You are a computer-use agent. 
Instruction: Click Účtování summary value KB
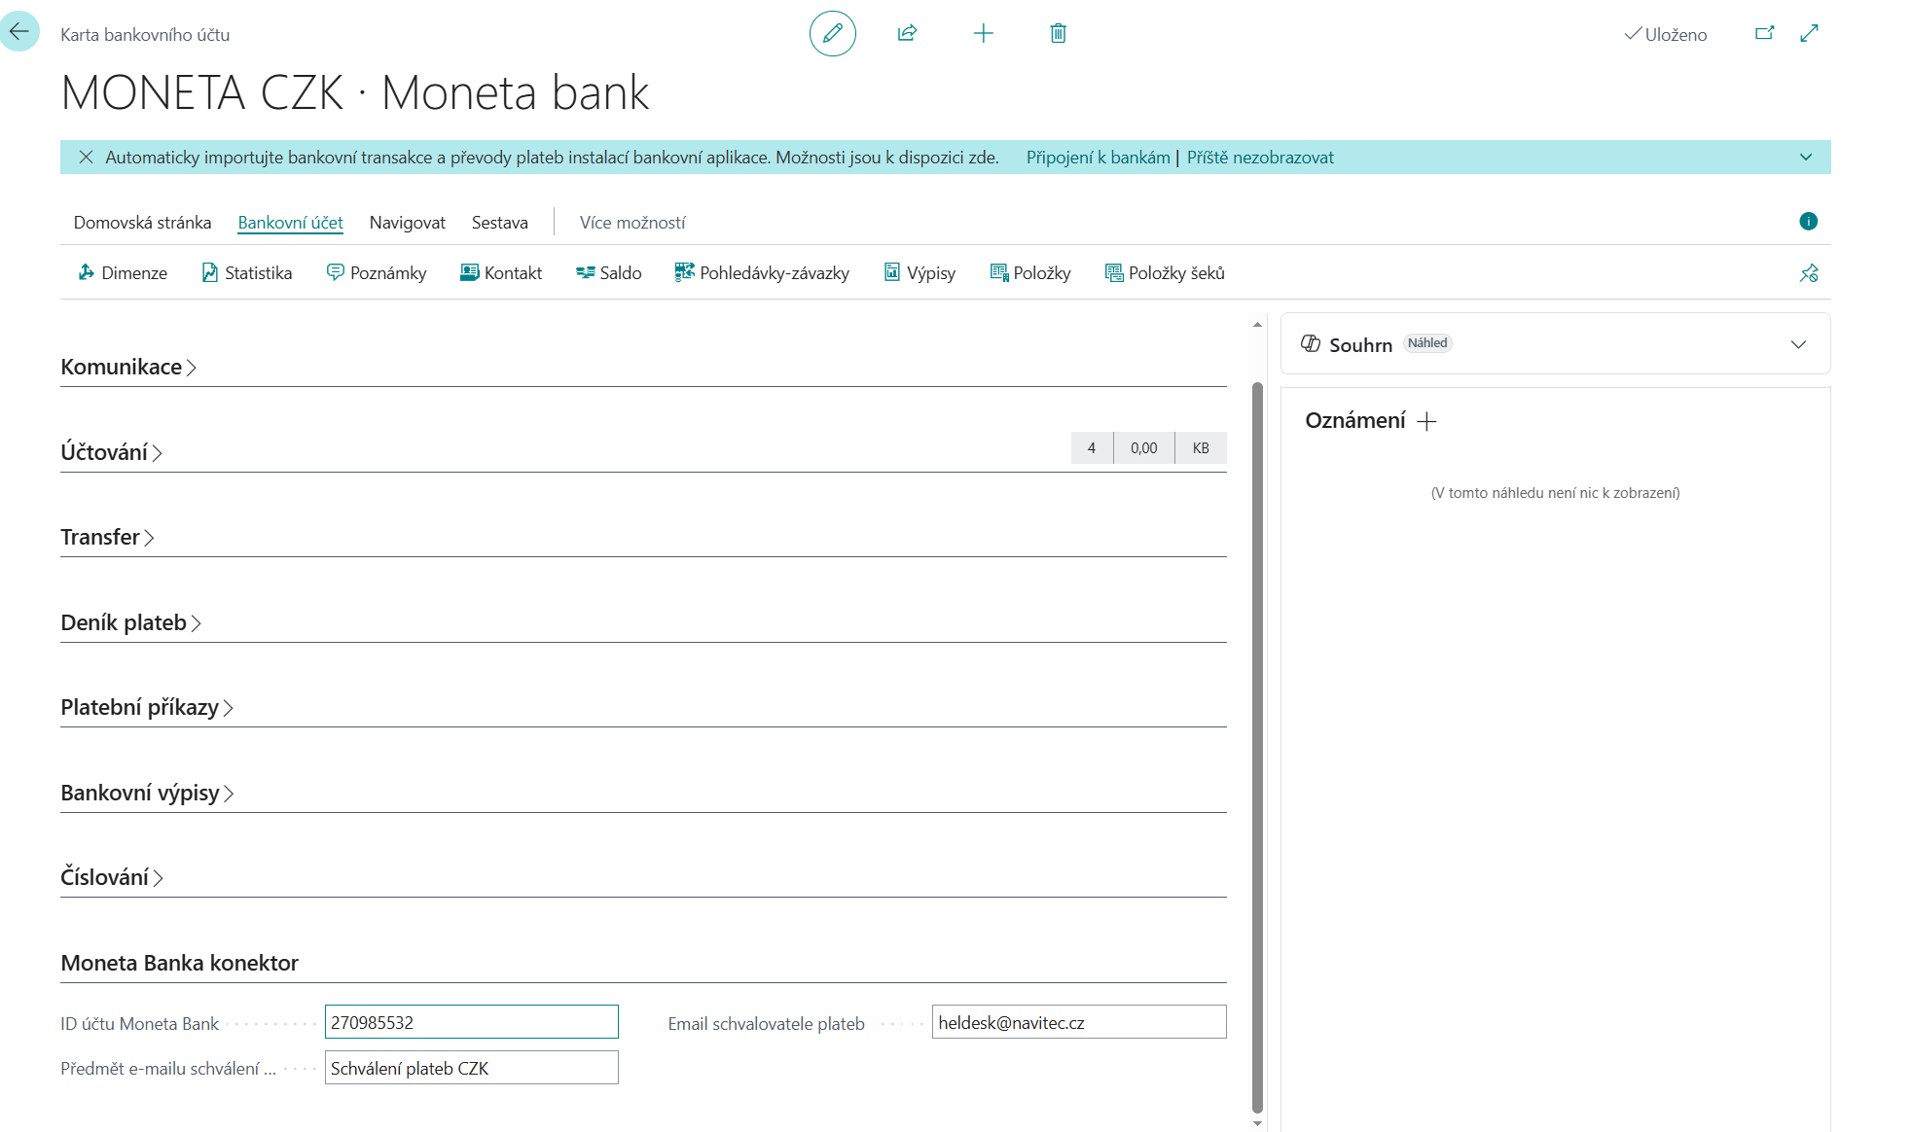1201,448
